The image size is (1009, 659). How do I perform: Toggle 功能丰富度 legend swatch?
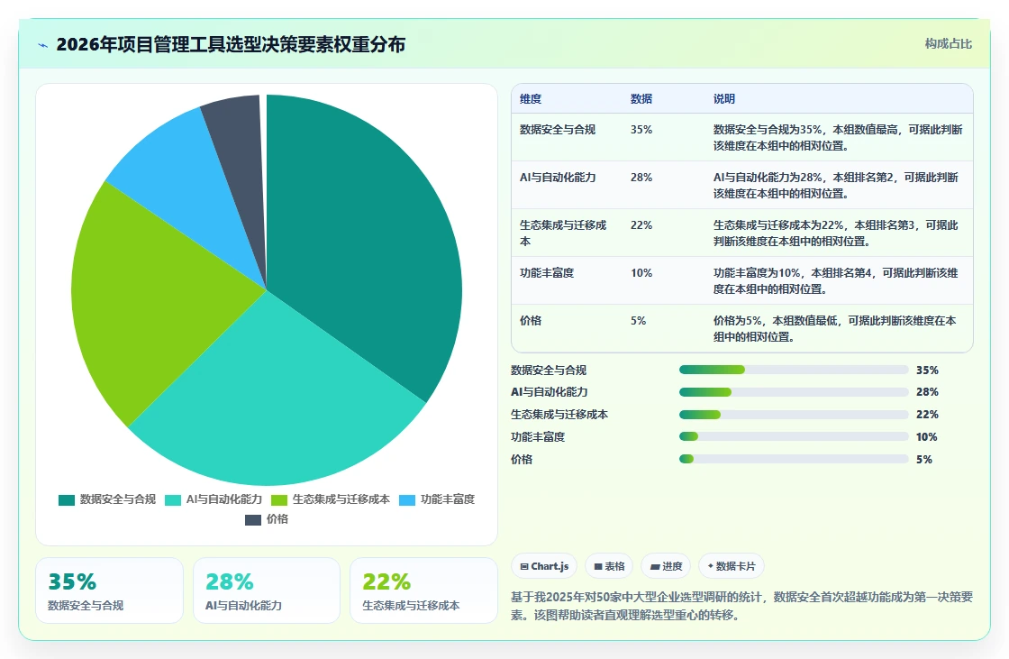coord(407,500)
